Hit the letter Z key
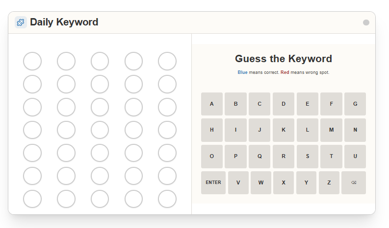The width and height of the screenshot is (389, 228). (x=329, y=182)
